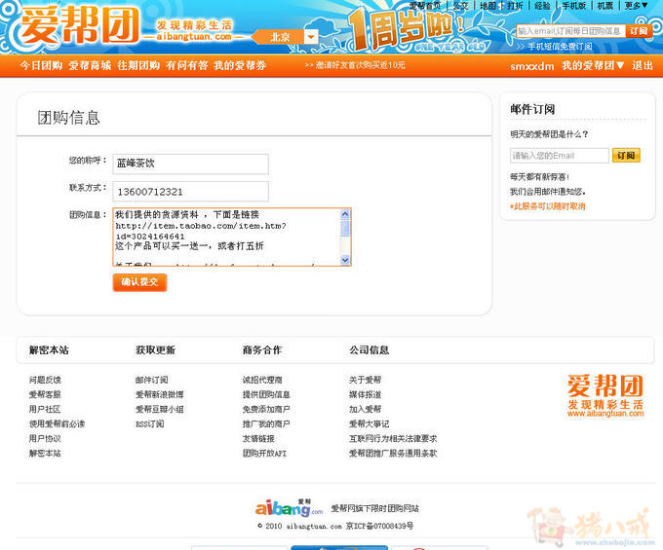Open footer 媒体报道 link
This screenshot has width=663, height=550.
click(x=365, y=394)
